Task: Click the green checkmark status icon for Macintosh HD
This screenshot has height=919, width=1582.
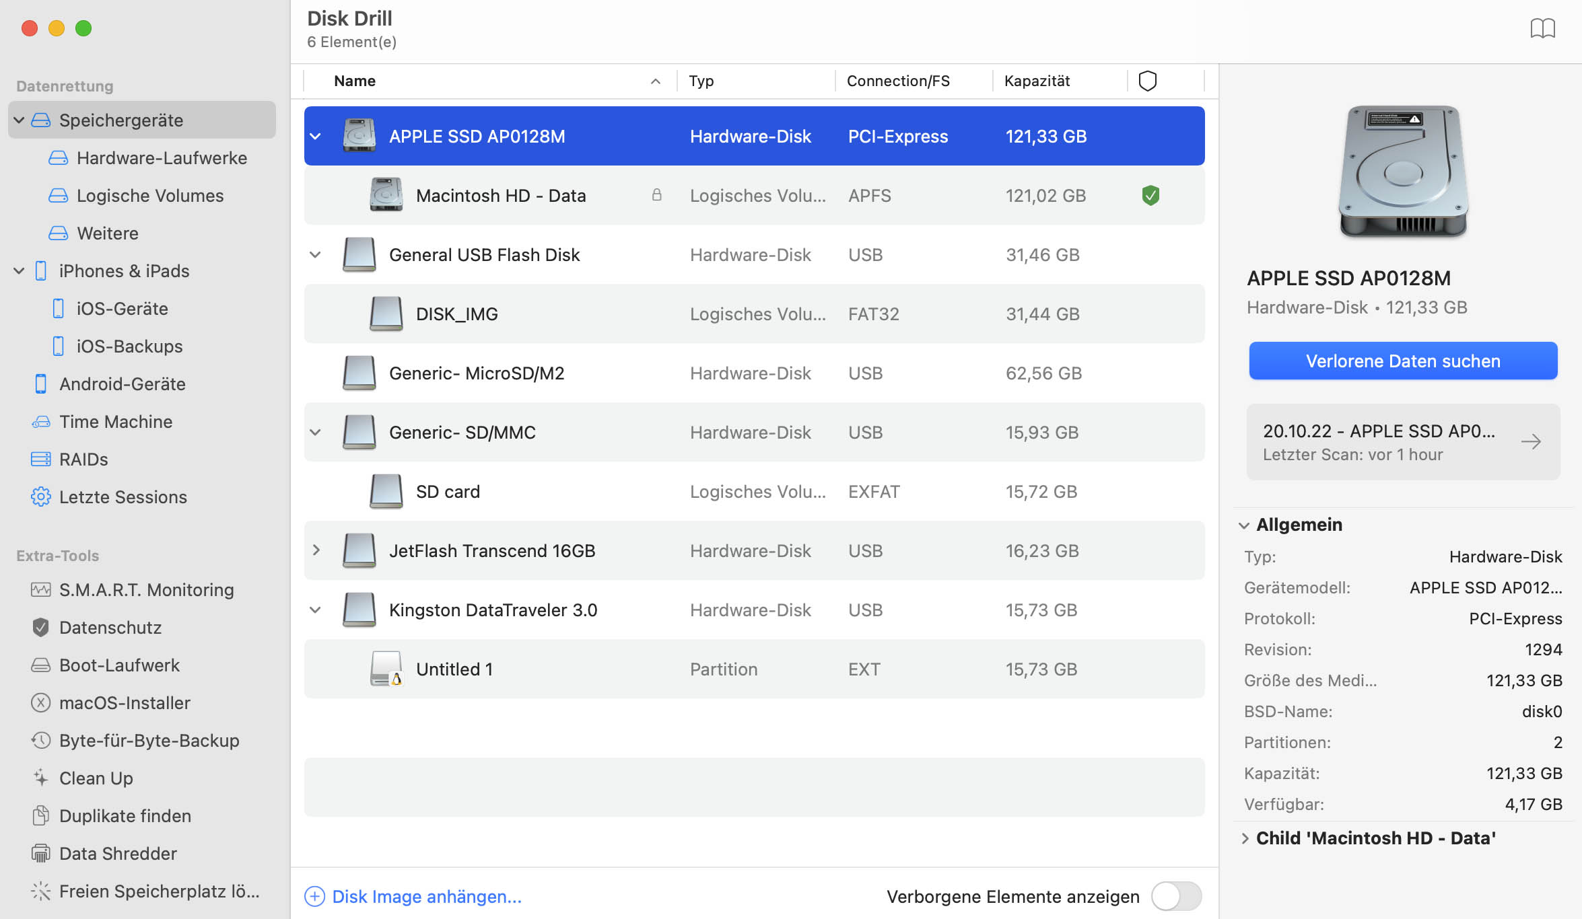Action: pyautogui.click(x=1150, y=194)
